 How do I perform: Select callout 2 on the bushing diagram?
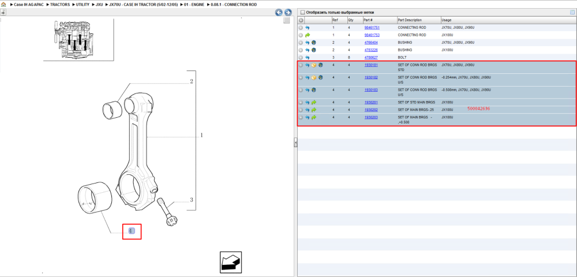click(x=192, y=82)
